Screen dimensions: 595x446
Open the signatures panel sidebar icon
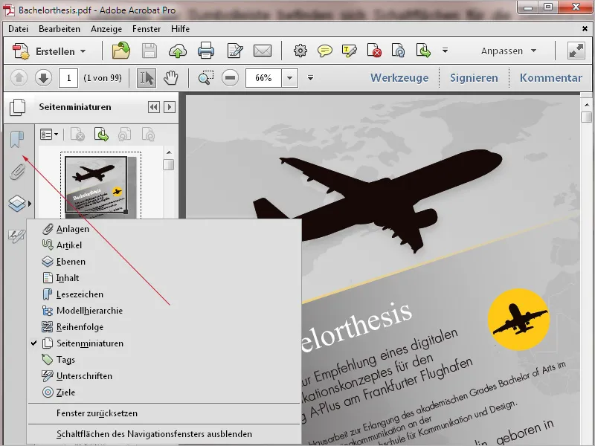pos(16,236)
